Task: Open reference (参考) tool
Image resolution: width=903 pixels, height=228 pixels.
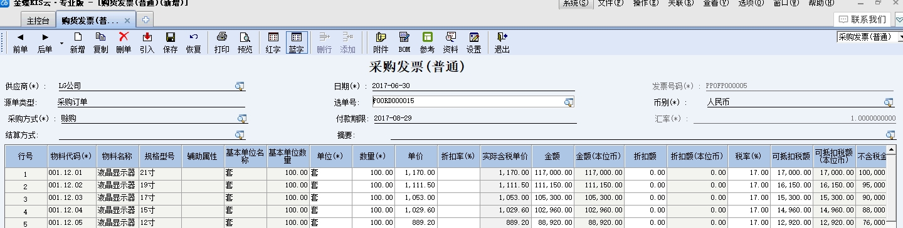Action: pos(427,43)
